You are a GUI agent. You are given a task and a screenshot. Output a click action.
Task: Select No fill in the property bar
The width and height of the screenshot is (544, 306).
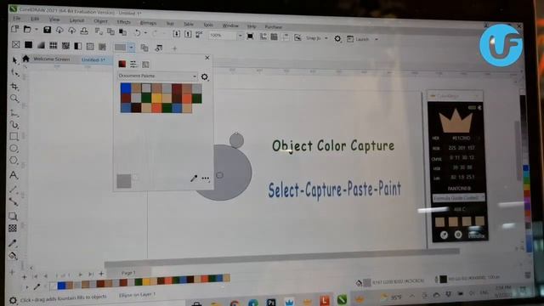pos(16,44)
